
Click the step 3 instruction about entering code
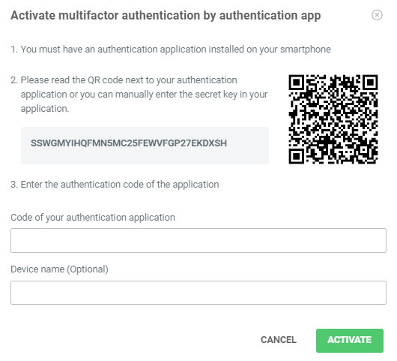pyautogui.click(x=115, y=185)
